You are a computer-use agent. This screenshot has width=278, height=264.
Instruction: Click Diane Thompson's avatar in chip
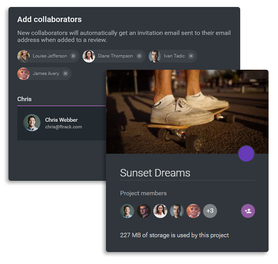coord(89,56)
